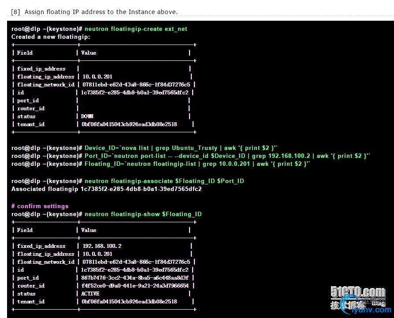Click the 'router_id' field name in the floatingip-show table
Image resolution: width=394 pixels, height=318 pixels.
click(x=31, y=285)
